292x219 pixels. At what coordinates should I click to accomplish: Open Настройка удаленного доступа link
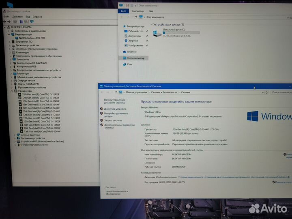click(x=116, y=115)
